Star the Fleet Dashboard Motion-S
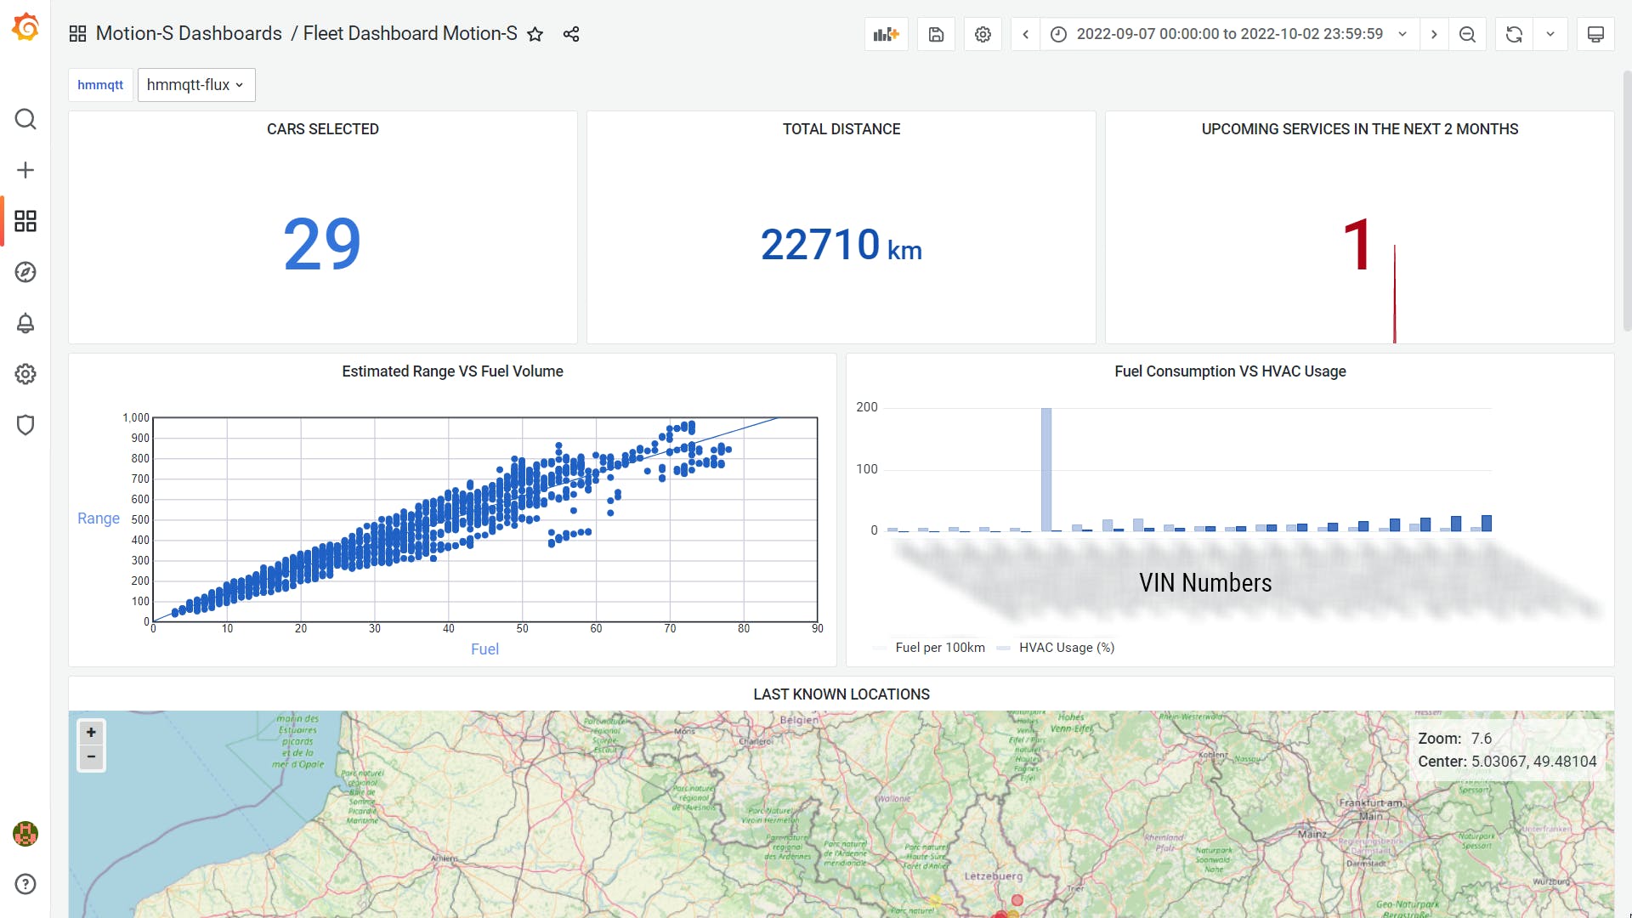 tap(535, 34)
